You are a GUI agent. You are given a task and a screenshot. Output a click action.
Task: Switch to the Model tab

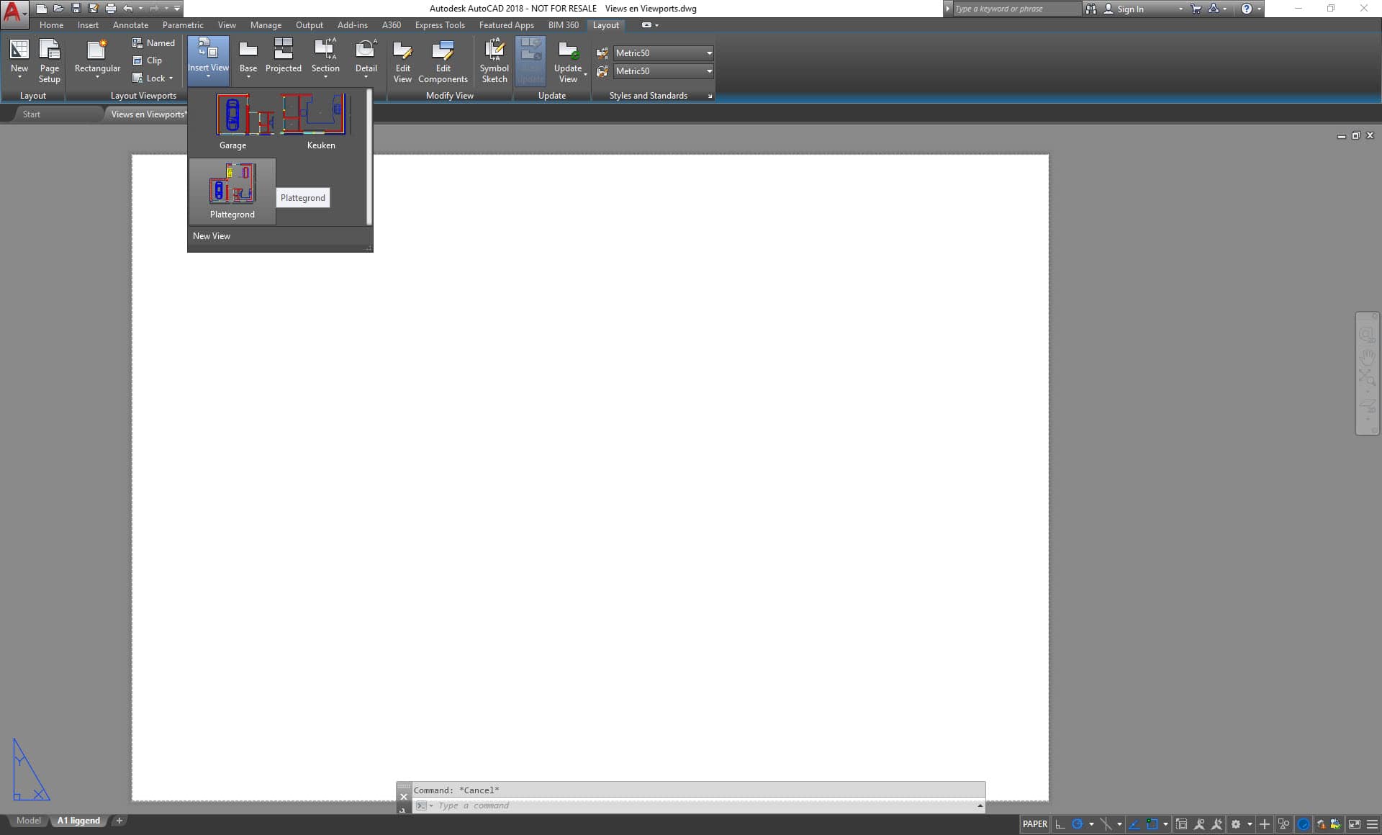tap(29, 821)
